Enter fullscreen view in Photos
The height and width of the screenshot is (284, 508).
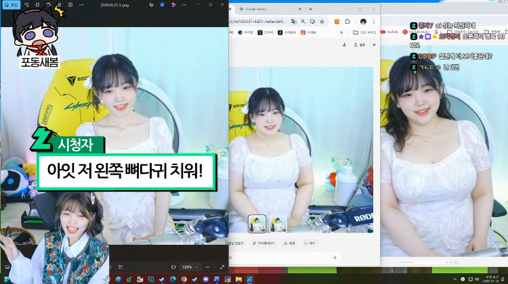pos(222,267)
